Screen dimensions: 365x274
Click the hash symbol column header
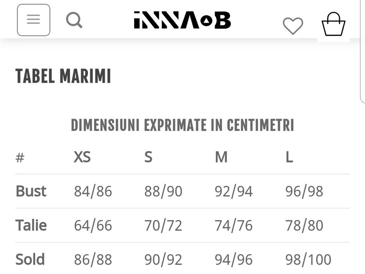pyautogui.click(x=20, y=158)
